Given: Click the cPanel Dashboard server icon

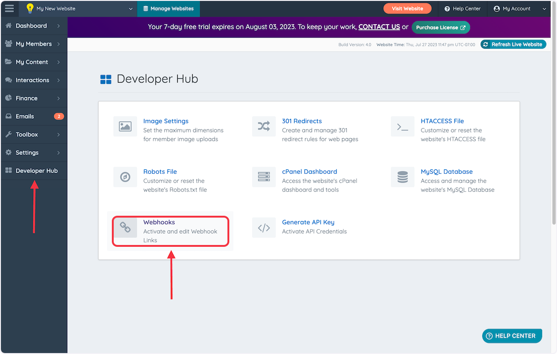Looking at the screenshot, I should 264,177.
